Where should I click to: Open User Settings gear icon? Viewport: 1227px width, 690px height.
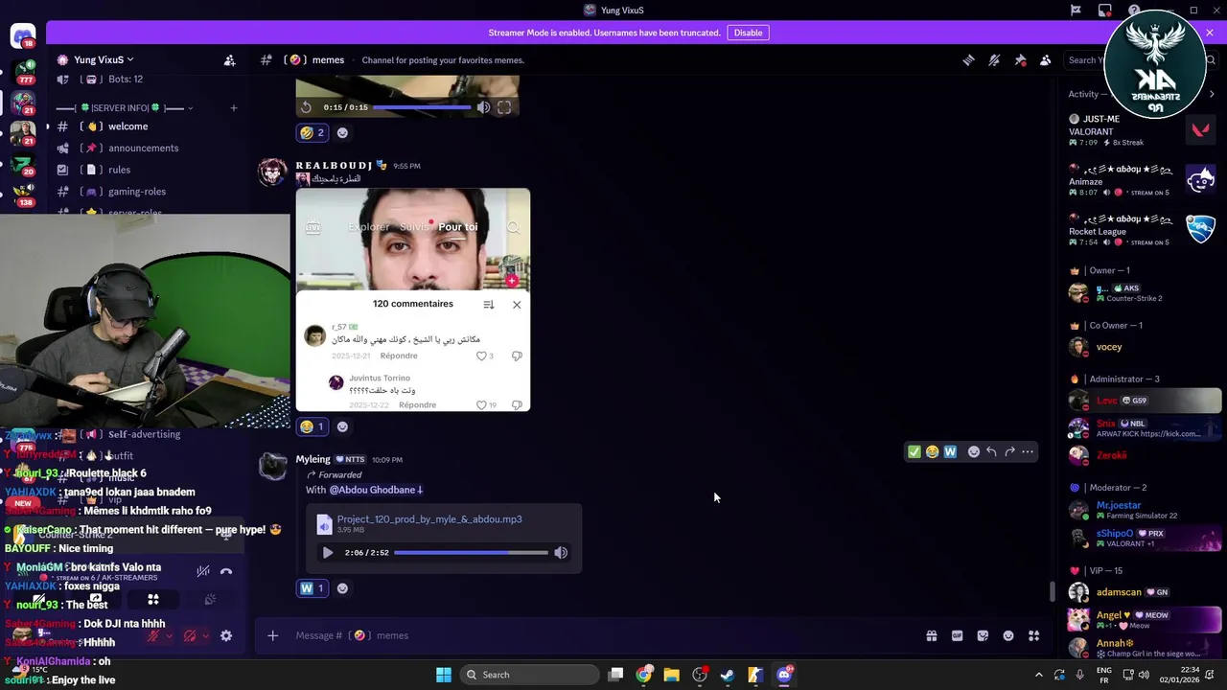(226, 635)
